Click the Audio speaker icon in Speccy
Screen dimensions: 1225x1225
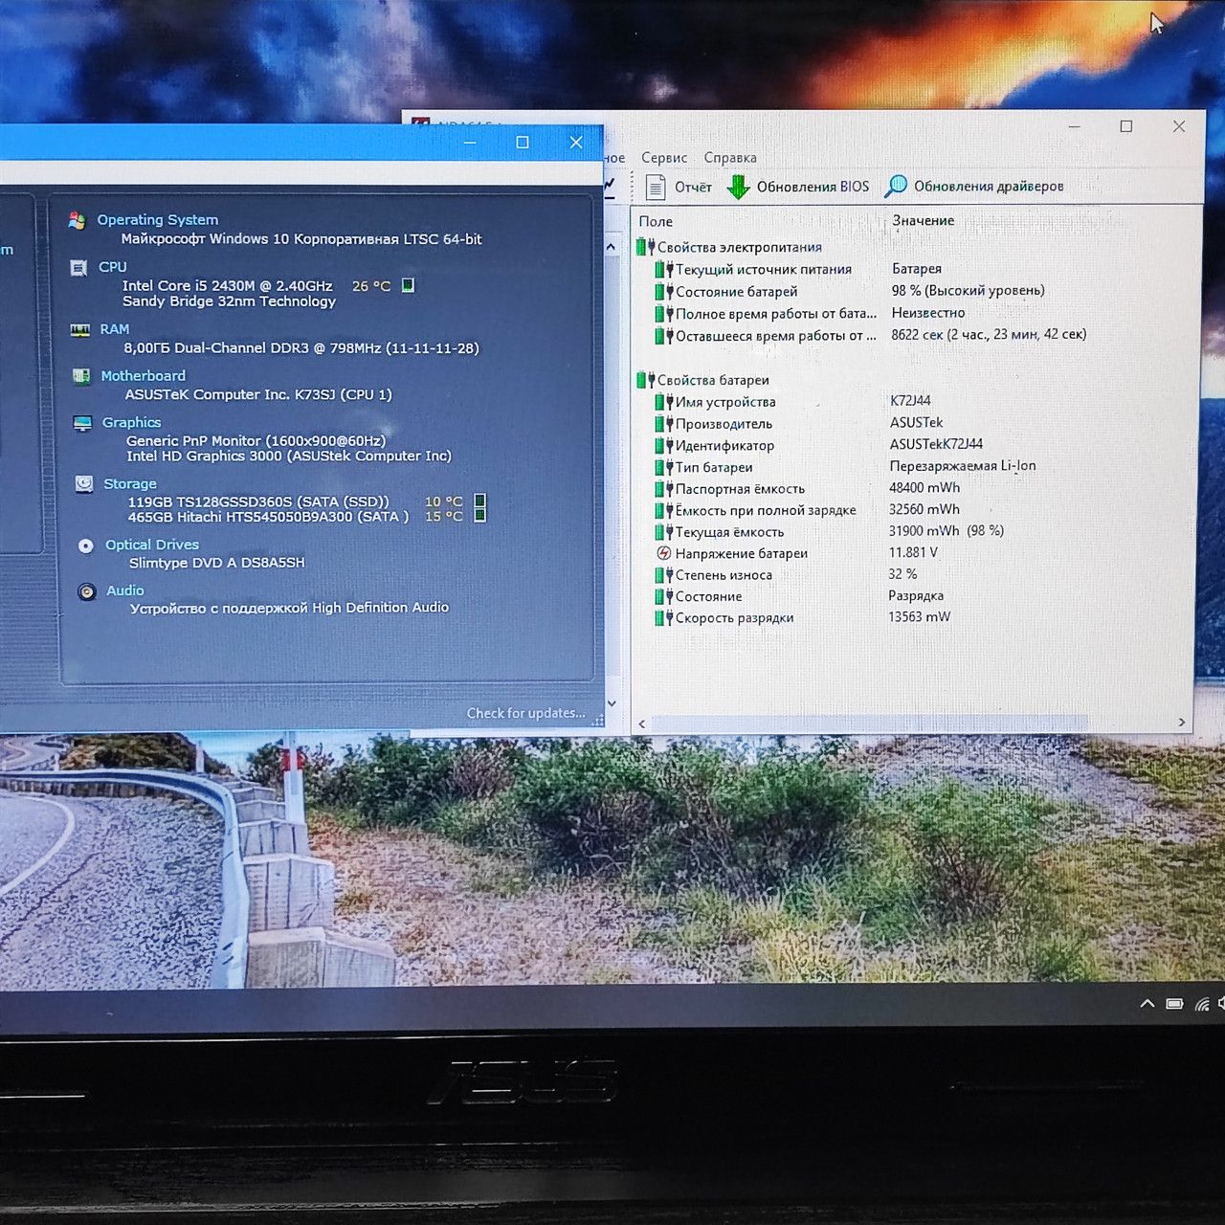pyautogui.click(x=87, y=591)
